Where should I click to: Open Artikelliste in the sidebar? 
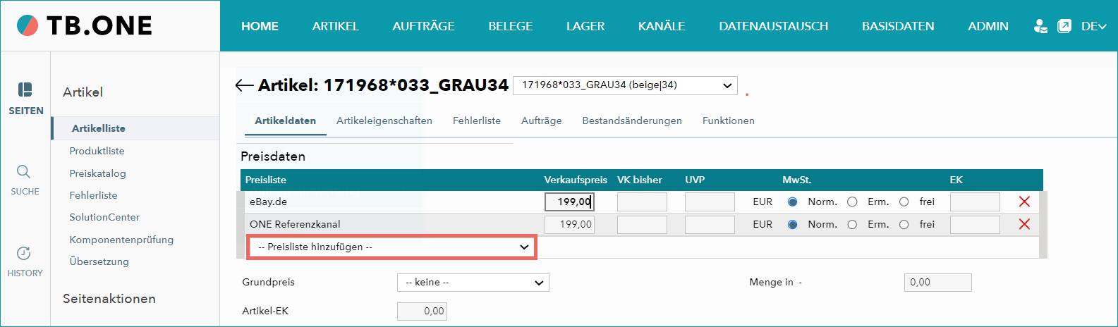[x=99, y=128]
